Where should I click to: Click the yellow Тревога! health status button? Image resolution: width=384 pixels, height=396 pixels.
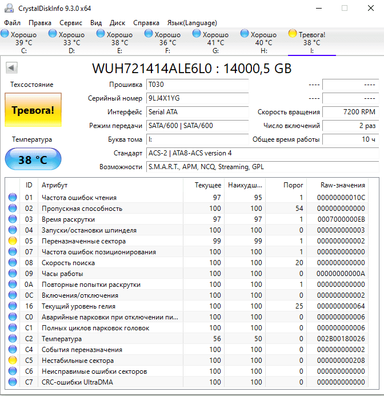[33, 110]
